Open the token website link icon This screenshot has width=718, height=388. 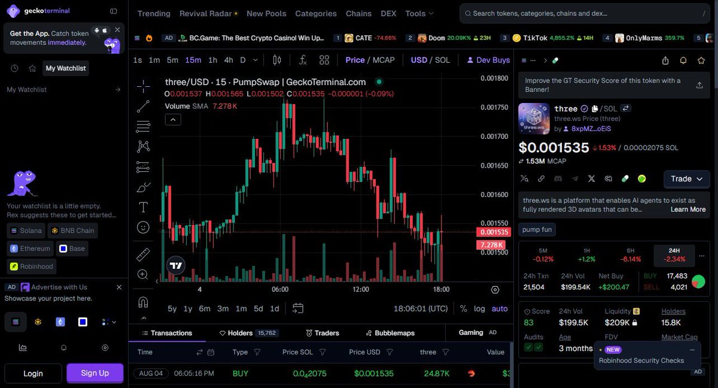click(541, 178)
